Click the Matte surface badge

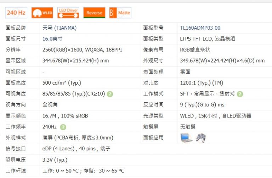pyautogui.click(x=120, y=13)
